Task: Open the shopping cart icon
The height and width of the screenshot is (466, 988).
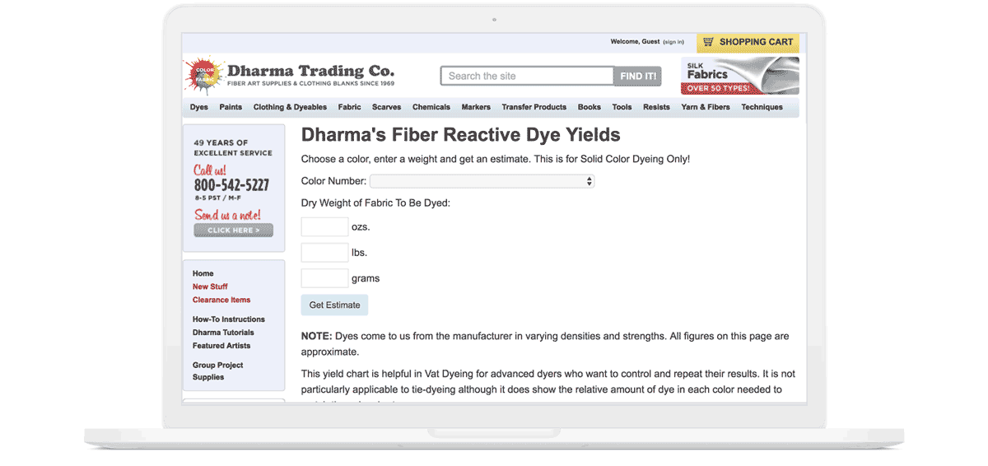Action: 708,42
